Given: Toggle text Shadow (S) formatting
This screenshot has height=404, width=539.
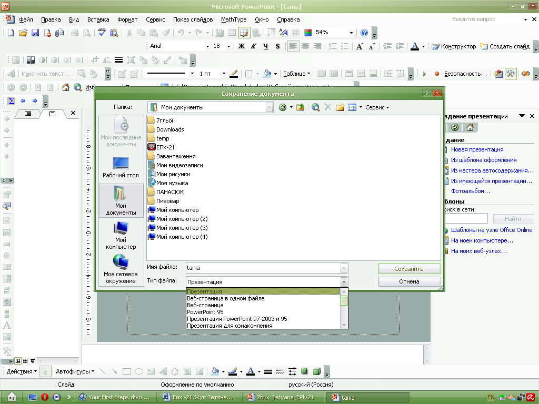Looking at the screenshot, I should (x=278, y=46).
